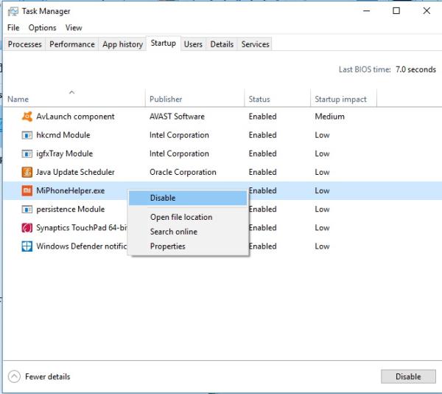Open the Options menu

pos(43,28)
